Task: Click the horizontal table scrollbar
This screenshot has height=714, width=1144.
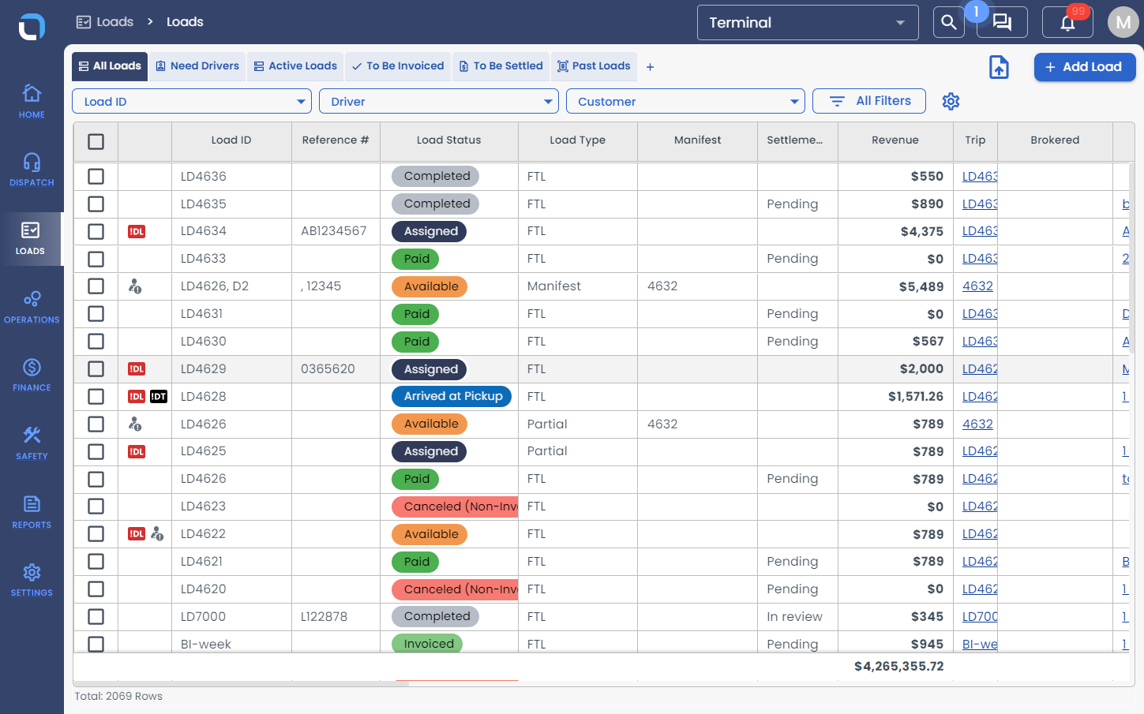Action: click(241, 683)
